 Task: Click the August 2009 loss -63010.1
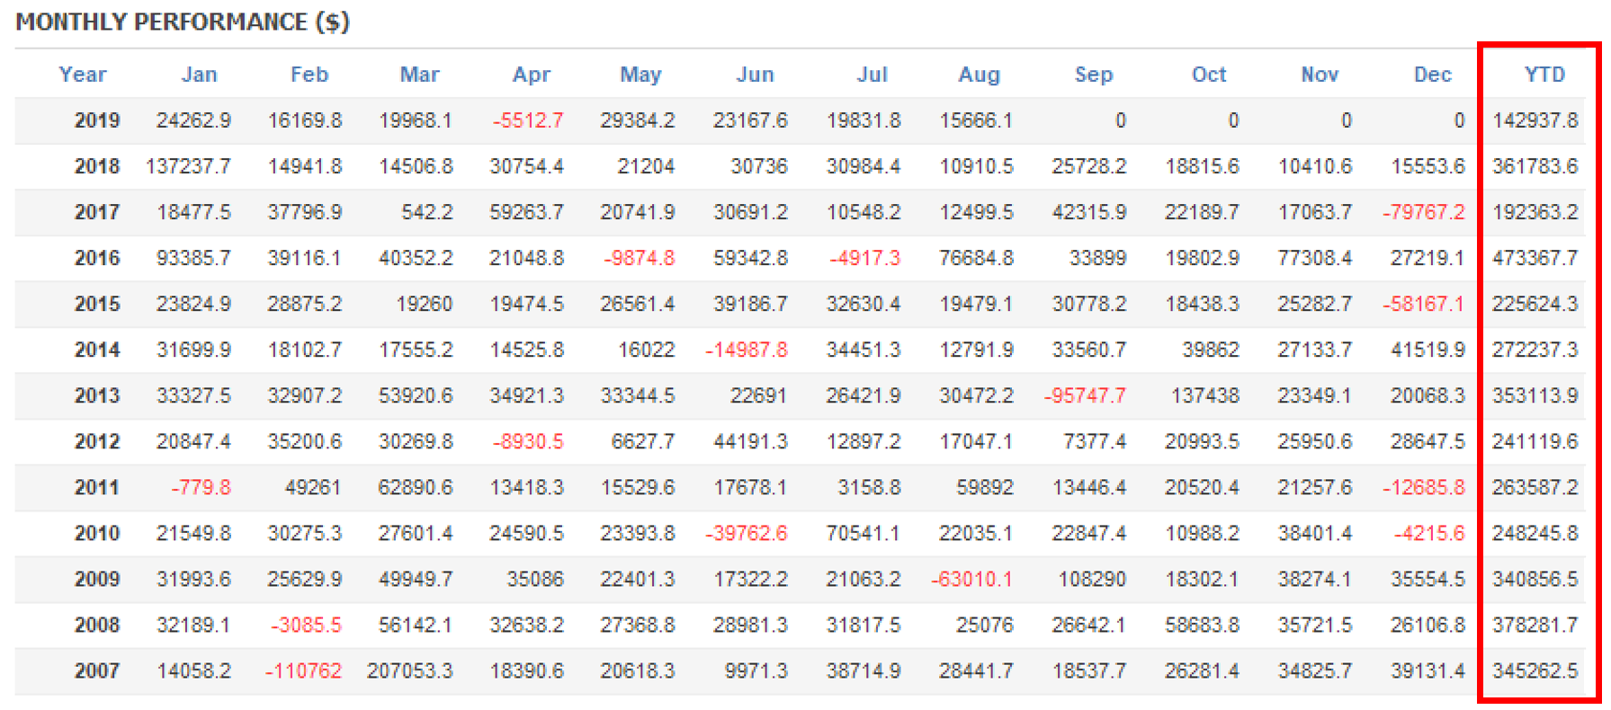point(971,579)
